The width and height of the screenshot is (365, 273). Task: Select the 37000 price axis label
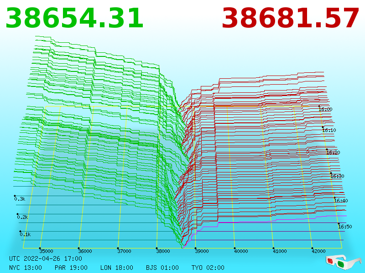coord(124,251)
